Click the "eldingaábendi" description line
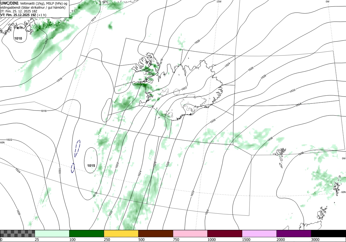 click(33, 8)
